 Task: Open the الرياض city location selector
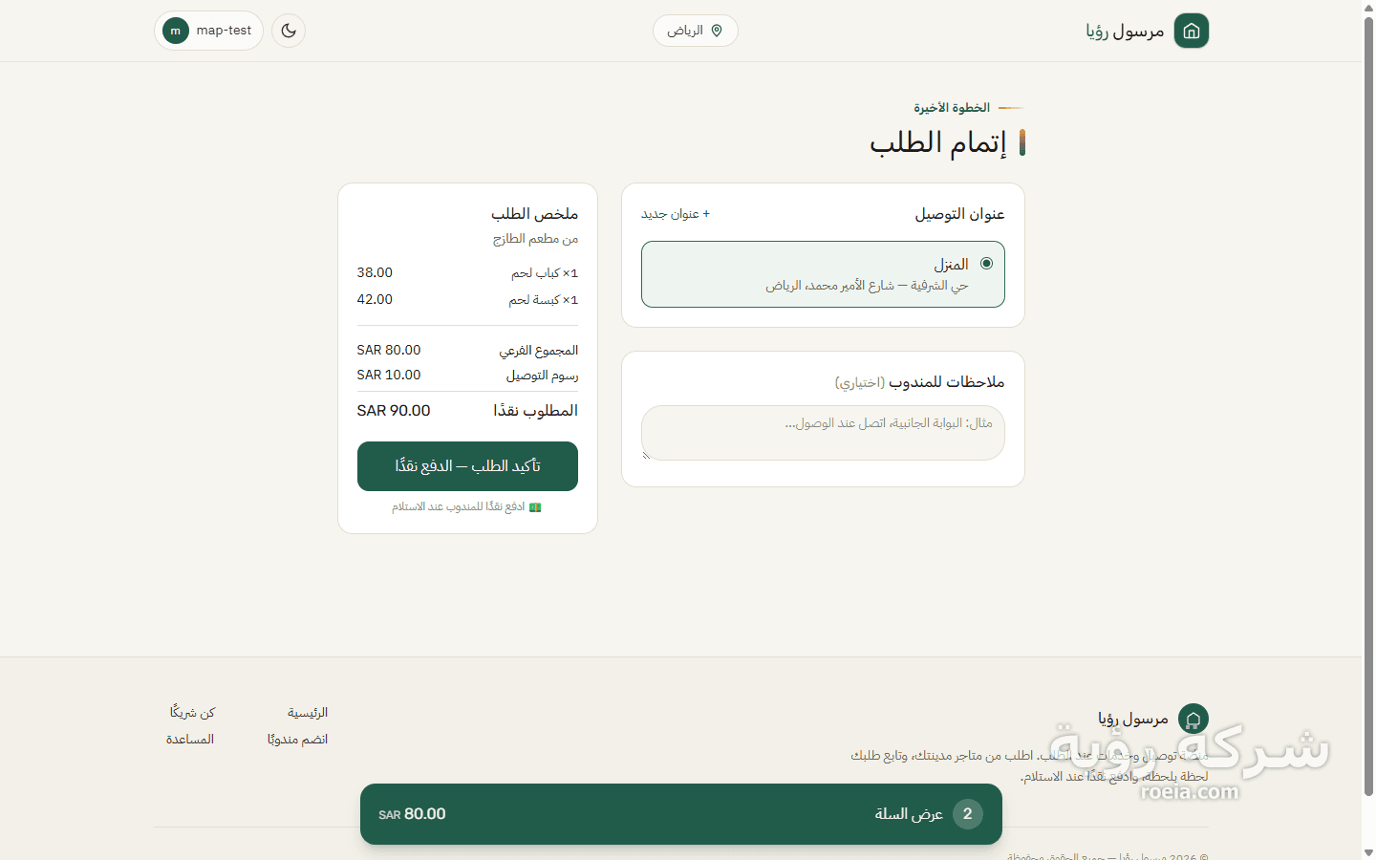click(696, 31)
